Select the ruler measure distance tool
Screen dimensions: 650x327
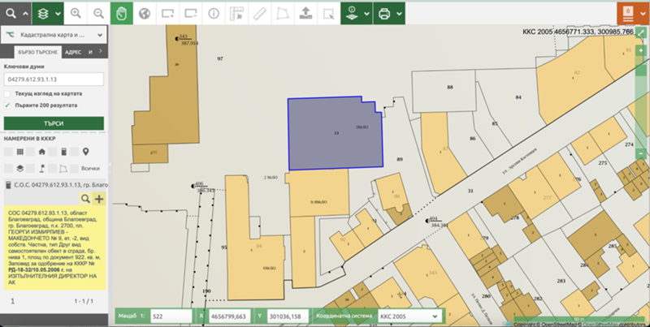click(259, 14)
